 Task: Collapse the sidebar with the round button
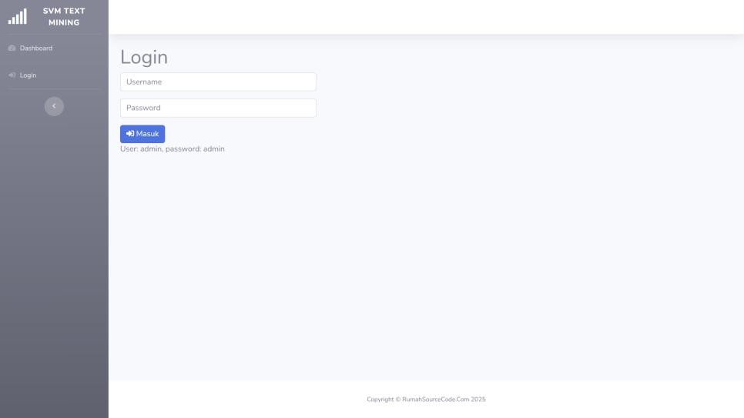54,106
